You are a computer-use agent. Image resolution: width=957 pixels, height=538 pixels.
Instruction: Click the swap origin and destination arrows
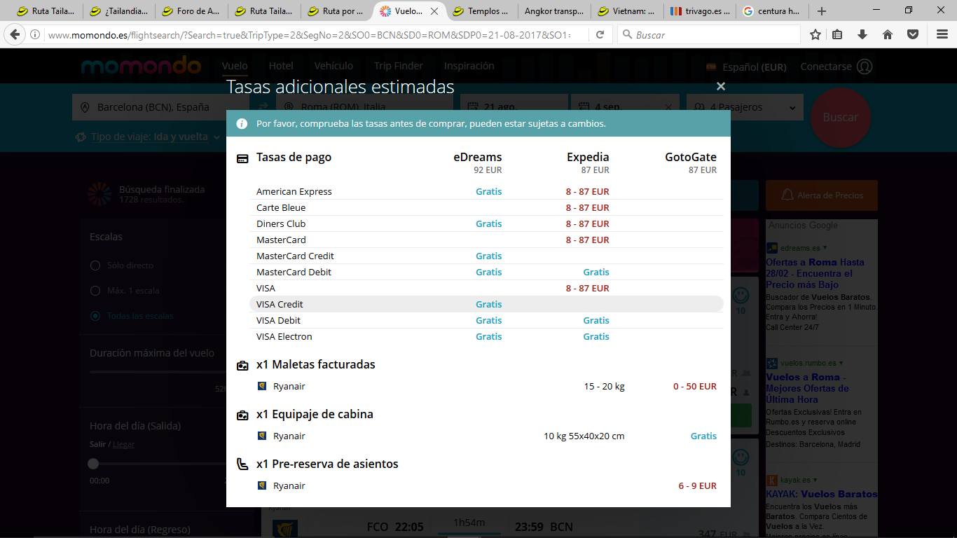coord(263,107)
